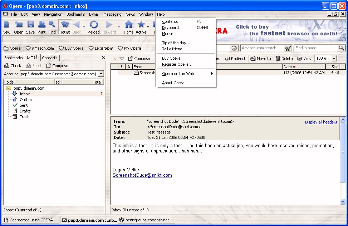Switch to newsgroups.comcast.net page tab

tap(147, 220)
